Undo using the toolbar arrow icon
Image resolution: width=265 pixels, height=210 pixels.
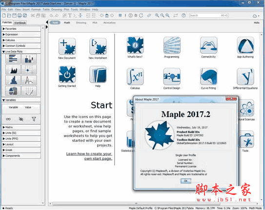[51, 16]
